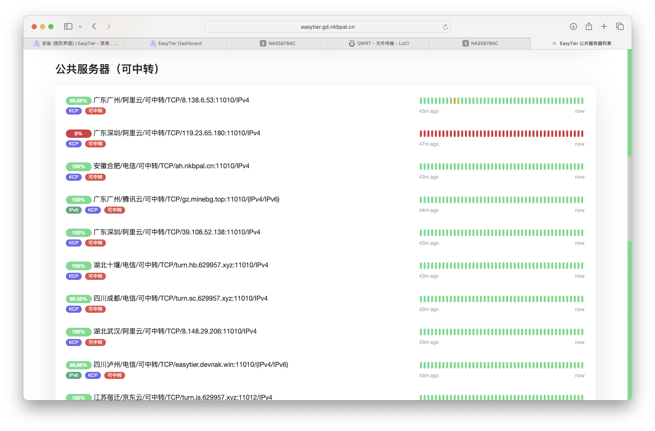Show the tab overview icon
The height and width of the screenshot is (431, 655).
620,27
